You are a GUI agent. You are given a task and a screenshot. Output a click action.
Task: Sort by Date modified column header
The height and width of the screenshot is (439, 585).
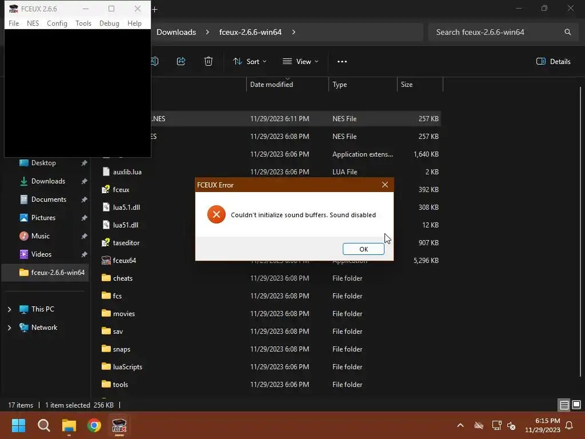pos(287,85)
